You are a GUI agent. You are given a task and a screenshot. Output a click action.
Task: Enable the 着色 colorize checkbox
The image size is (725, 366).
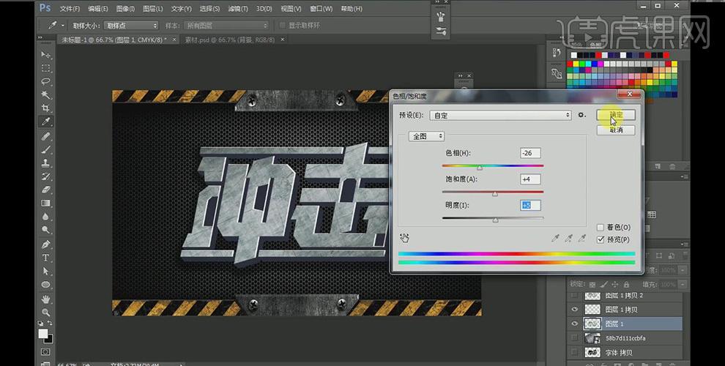pyautogui.click(x=601, y=228)
